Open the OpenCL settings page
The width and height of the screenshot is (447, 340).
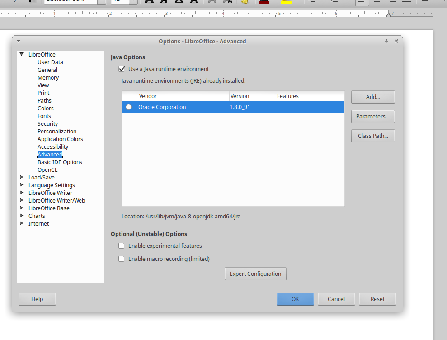(x=47, y=170)
